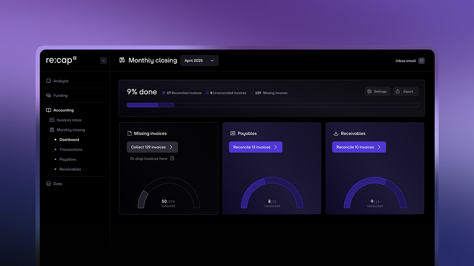Open the Receivables sub-item in sidebar
This screenshot has height=266, width=474.
click(70, 169)
